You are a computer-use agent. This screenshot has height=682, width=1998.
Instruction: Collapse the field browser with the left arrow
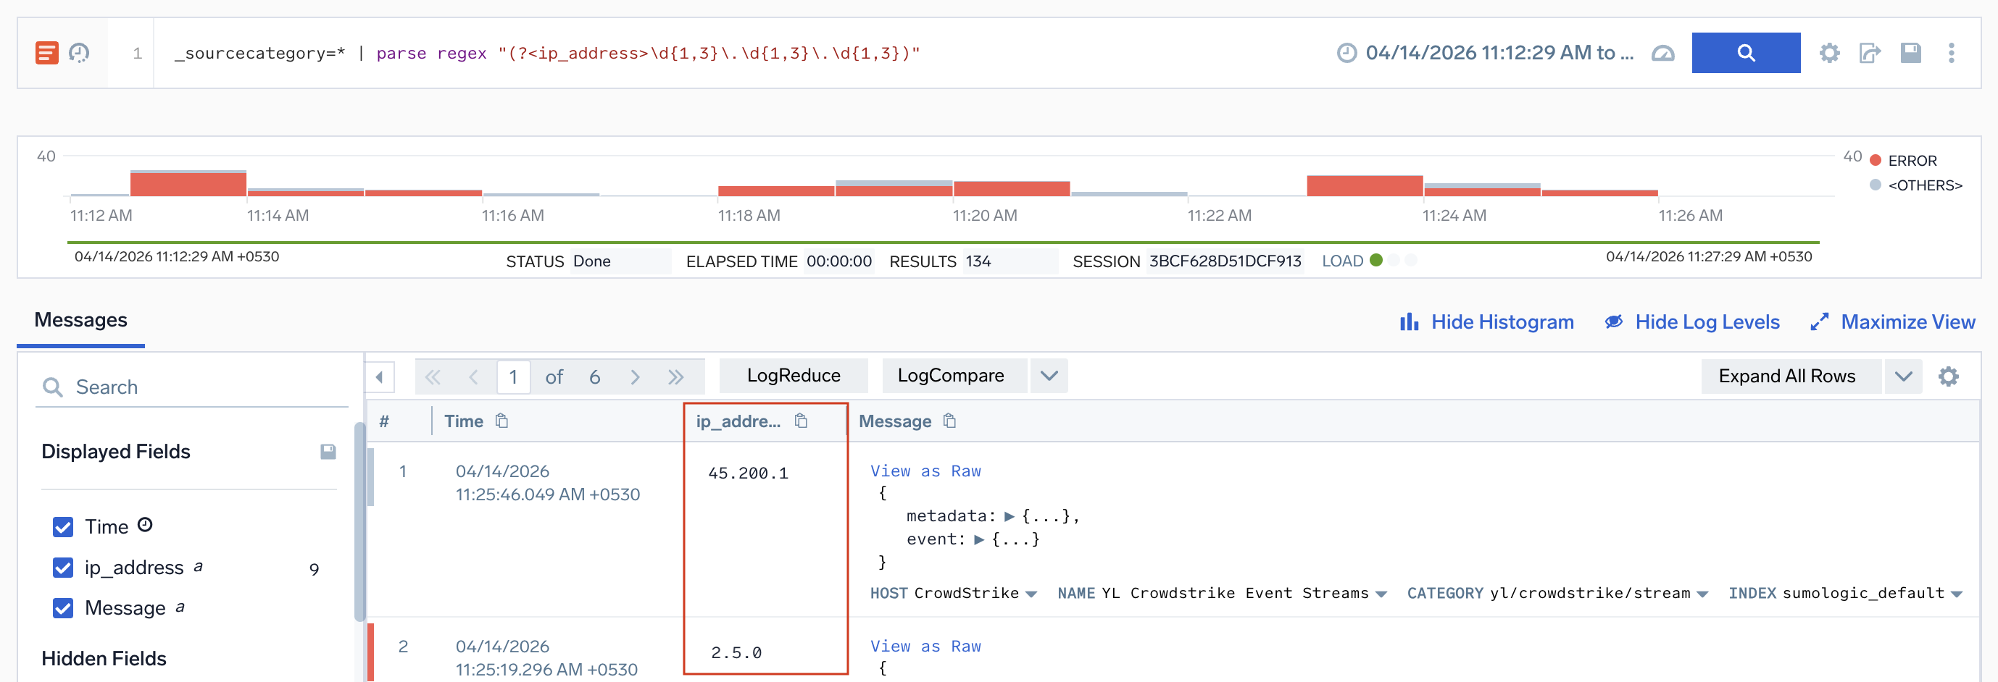coord(379,376)
